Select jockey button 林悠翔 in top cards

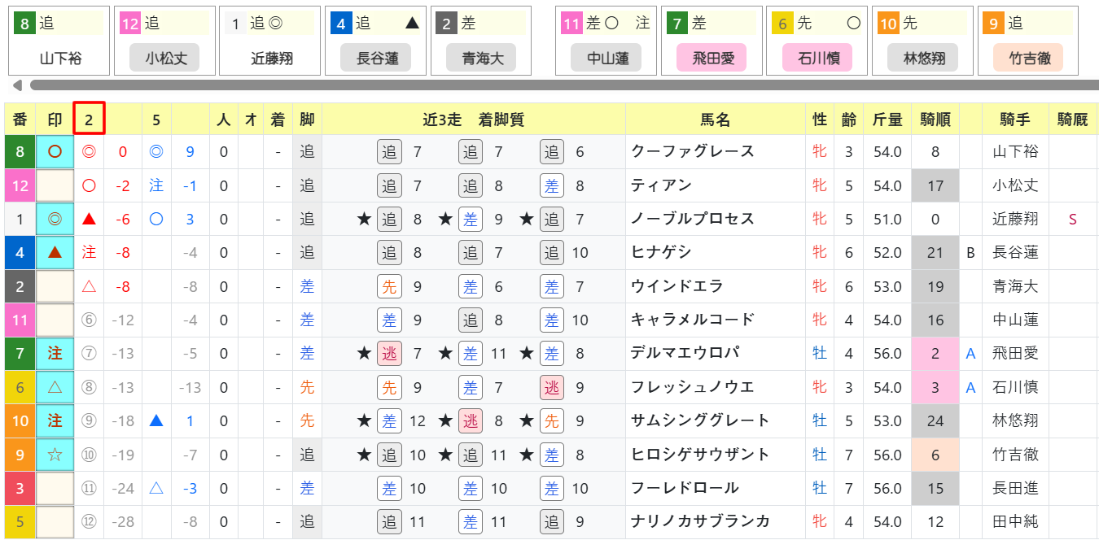(922, 58)
